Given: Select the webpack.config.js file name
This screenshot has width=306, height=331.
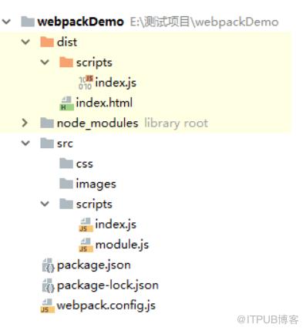Looking at the screenshot, I should click(106, 306).
